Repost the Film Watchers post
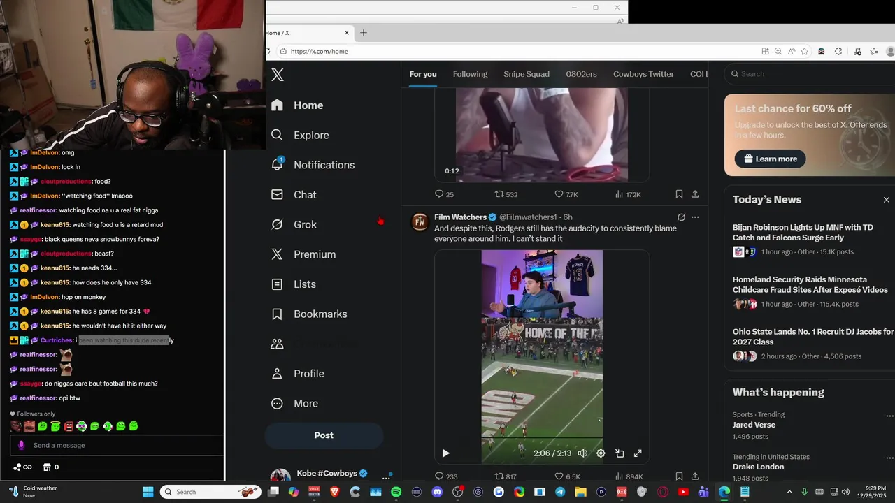The image size is (895, 503). tap(506, 476)
